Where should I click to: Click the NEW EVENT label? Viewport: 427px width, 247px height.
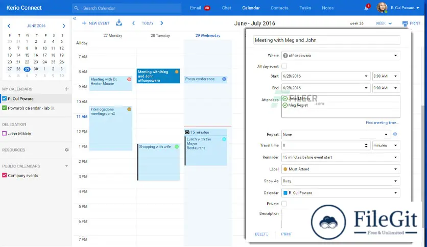coord(99,23)
